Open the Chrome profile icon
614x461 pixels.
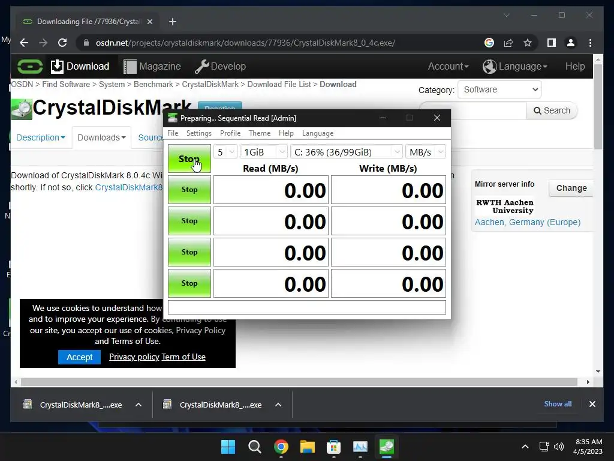point(571,43)
